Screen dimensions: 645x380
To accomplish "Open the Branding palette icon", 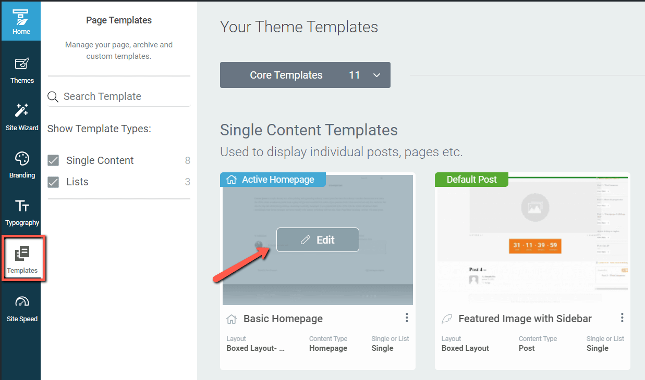I will (x=22, y=164).
